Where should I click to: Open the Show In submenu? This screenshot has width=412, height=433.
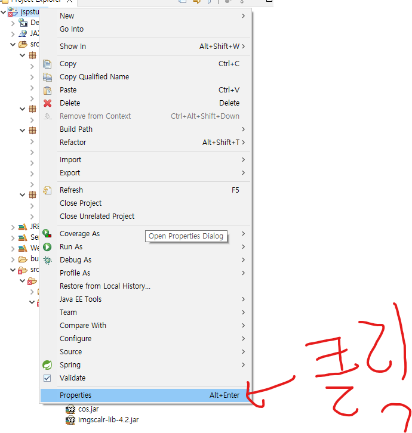coord(146,46)
